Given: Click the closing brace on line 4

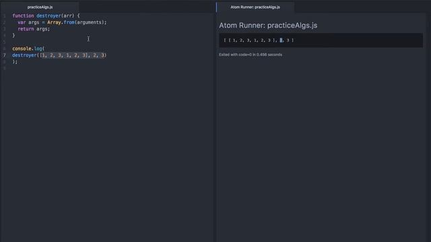Looking at the screenshot, I should (13, 36).
